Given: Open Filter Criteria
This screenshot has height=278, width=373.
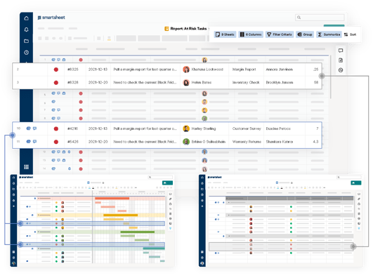Looking at the screenshot, I should [x=280, y=34].
